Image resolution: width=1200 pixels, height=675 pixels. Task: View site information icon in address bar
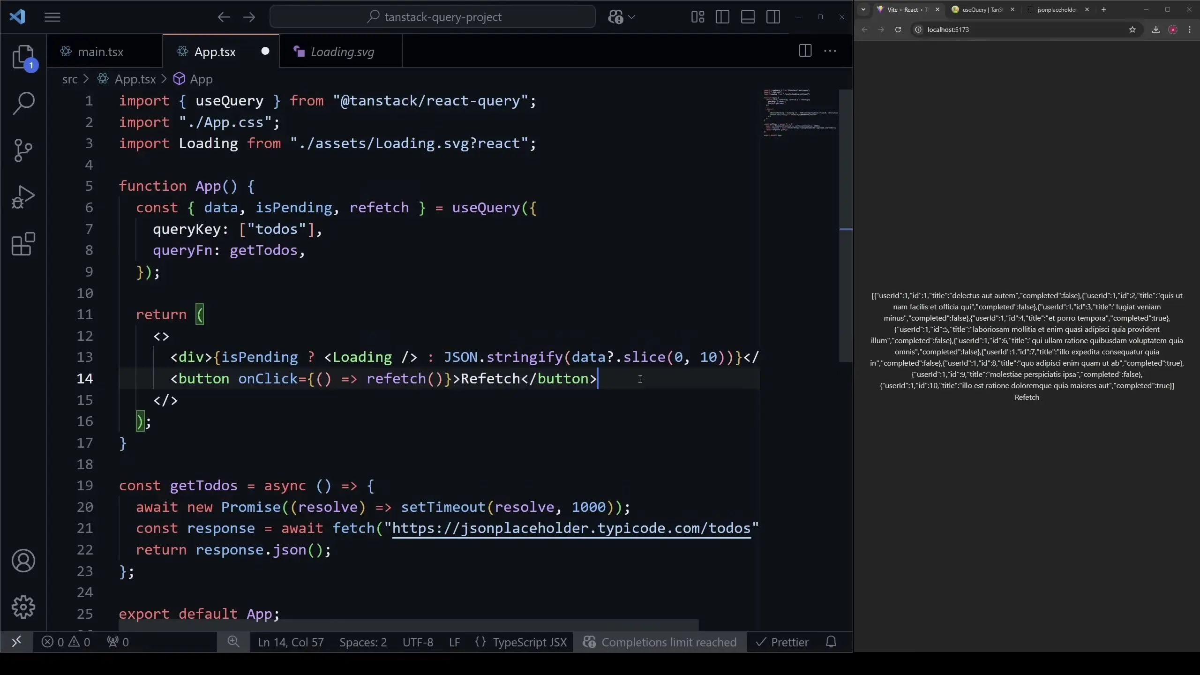tap(918, 30)
